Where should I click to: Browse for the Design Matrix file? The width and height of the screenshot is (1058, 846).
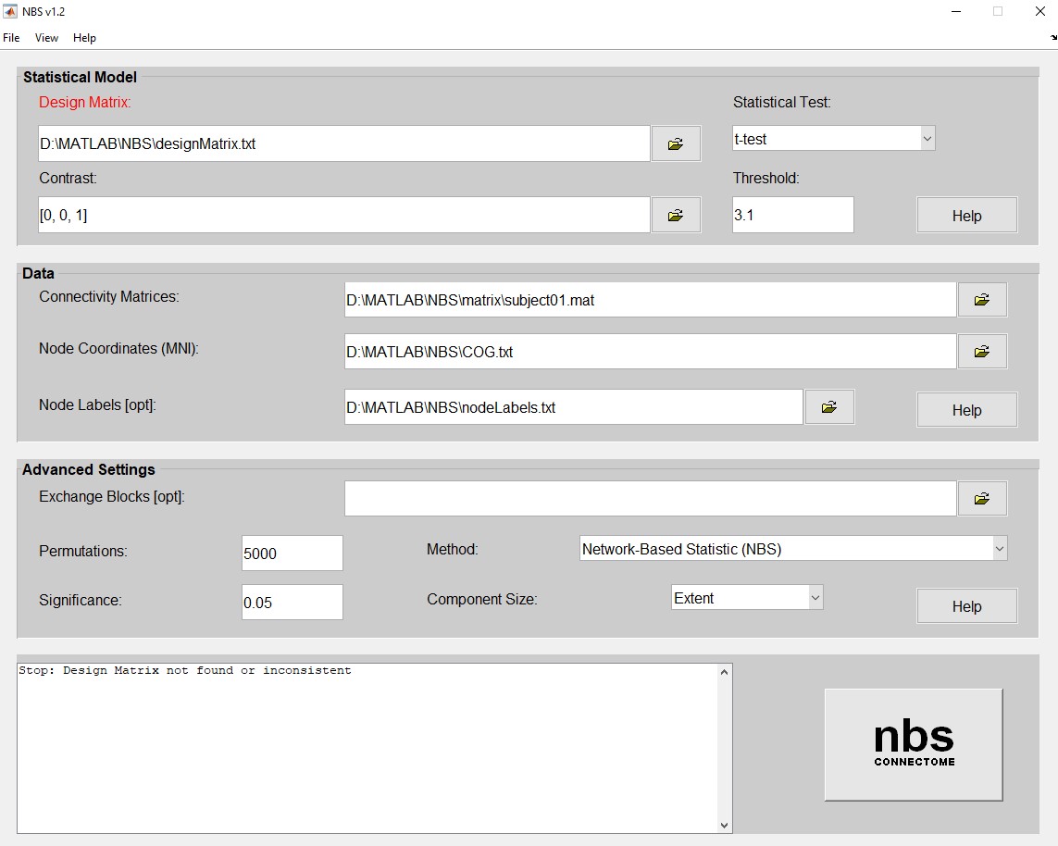(x=676, y=143)
